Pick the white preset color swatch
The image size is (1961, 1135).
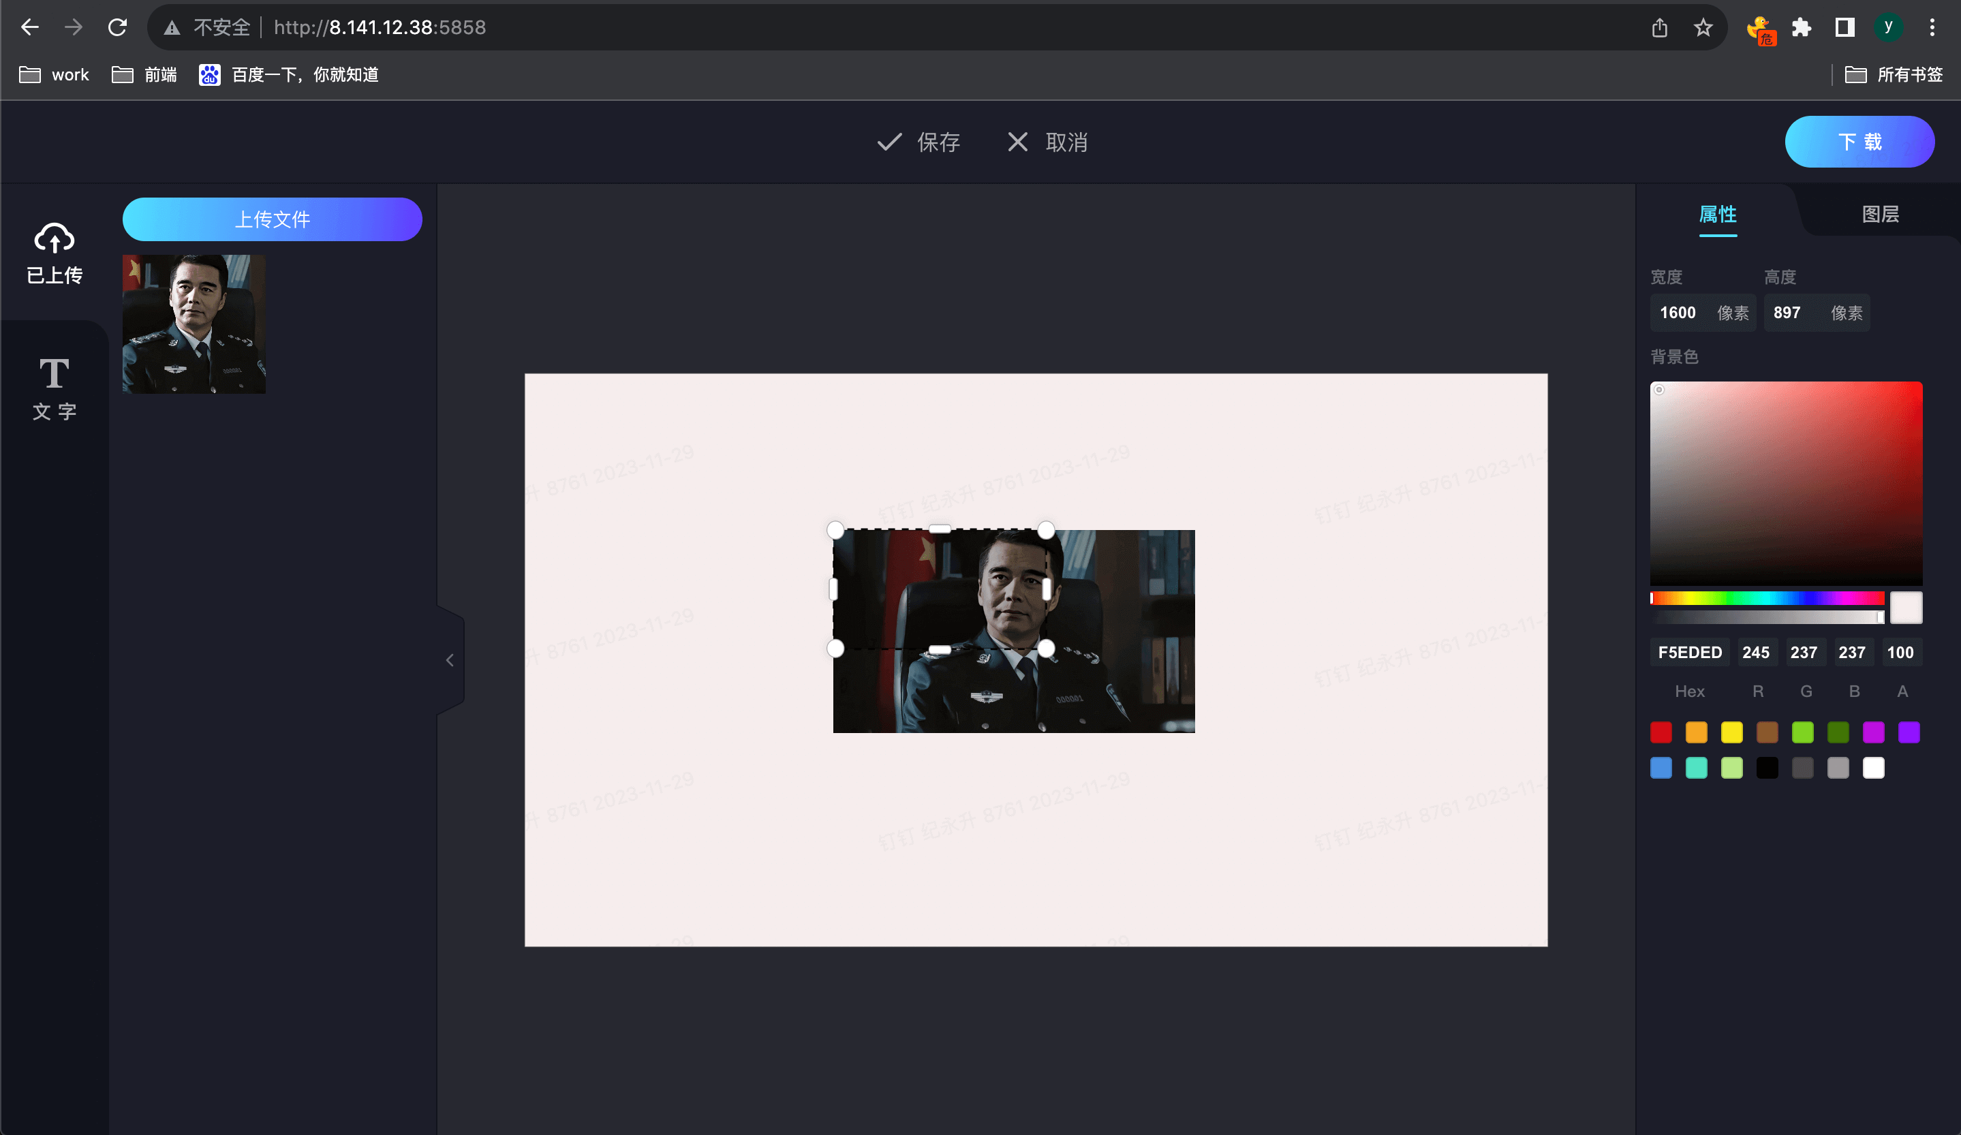point(1874,768)
